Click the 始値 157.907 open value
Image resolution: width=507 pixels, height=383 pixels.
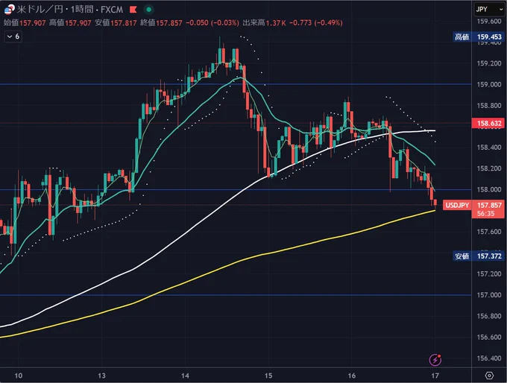point(25,23)
